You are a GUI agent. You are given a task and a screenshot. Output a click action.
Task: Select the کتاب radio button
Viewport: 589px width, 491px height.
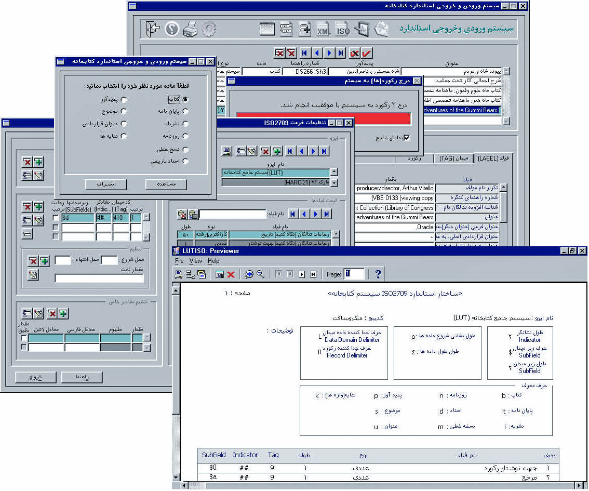point(185,100)
